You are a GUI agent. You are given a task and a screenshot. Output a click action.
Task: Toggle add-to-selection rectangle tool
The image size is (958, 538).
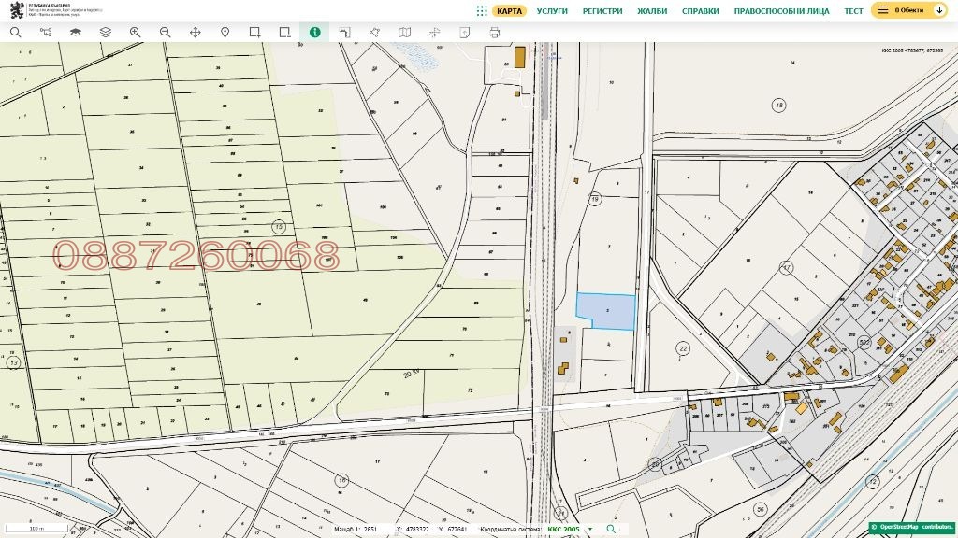[254, 32]
